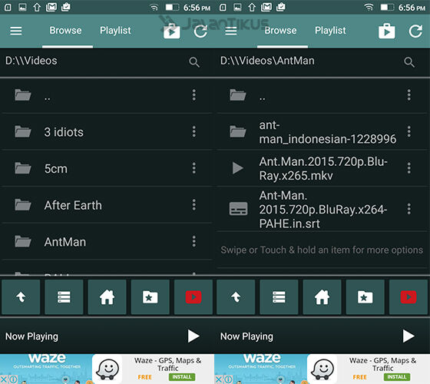430x384 pixels.
Task: Tap up-folder button in left bottom bar
Action: coord(21,297)
